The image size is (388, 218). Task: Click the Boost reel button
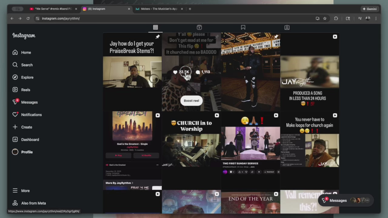pos(191,101)
